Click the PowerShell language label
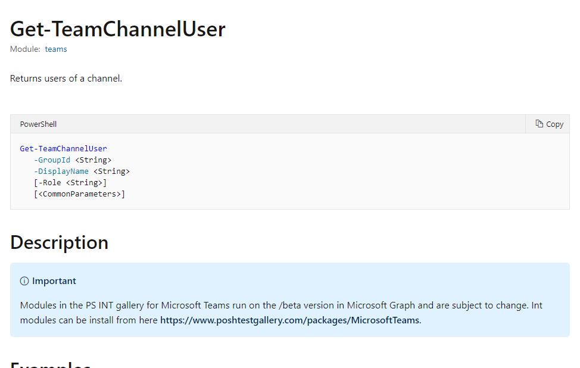580x368 pixels. pos(38,124)
